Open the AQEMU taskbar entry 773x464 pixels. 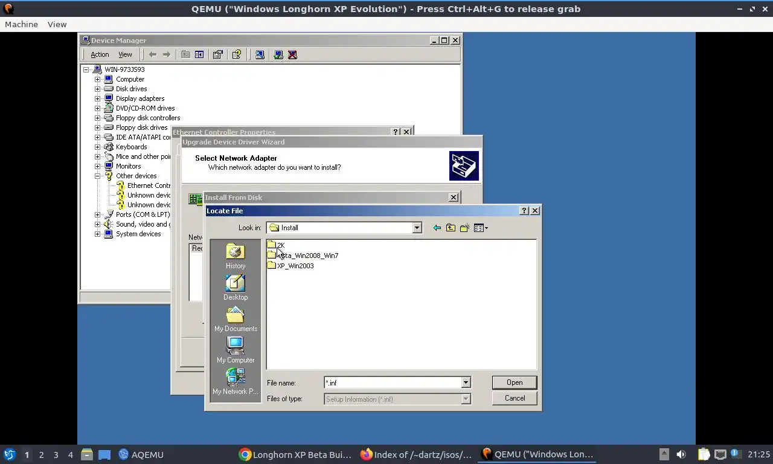pyautogui.click(x=141, y=454)
